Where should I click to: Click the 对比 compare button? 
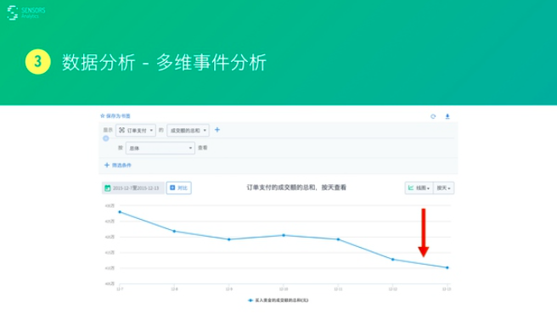[178, 188]
